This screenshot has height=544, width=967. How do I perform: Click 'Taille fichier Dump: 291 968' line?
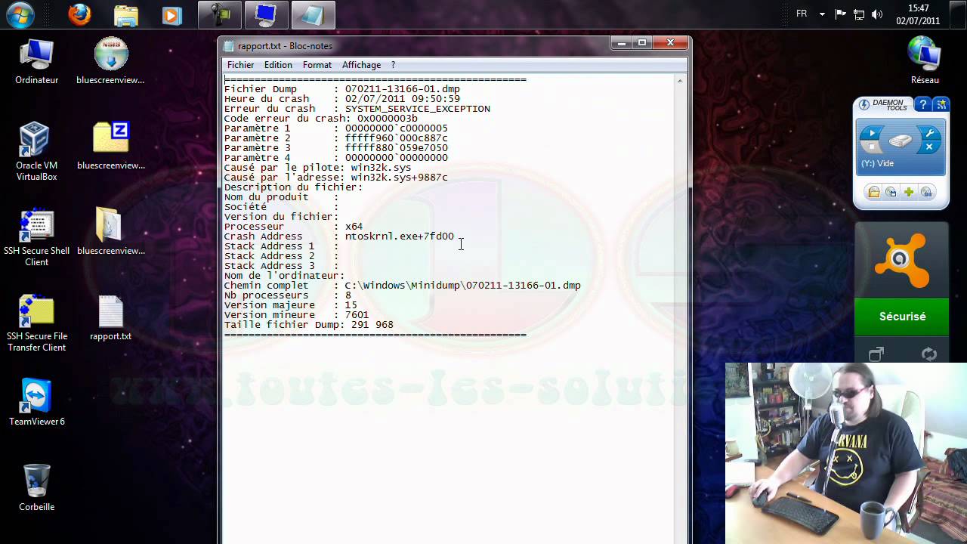point(309,325)
